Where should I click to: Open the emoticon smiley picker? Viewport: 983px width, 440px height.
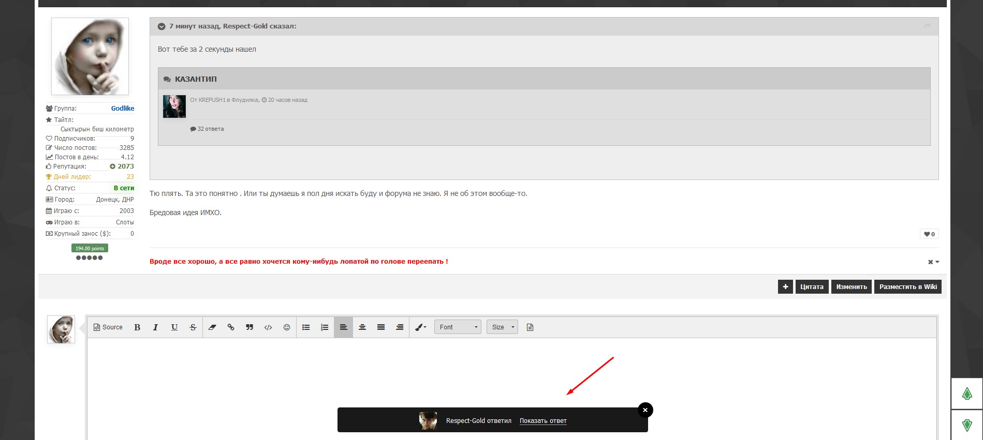click(x=287, y=327)
